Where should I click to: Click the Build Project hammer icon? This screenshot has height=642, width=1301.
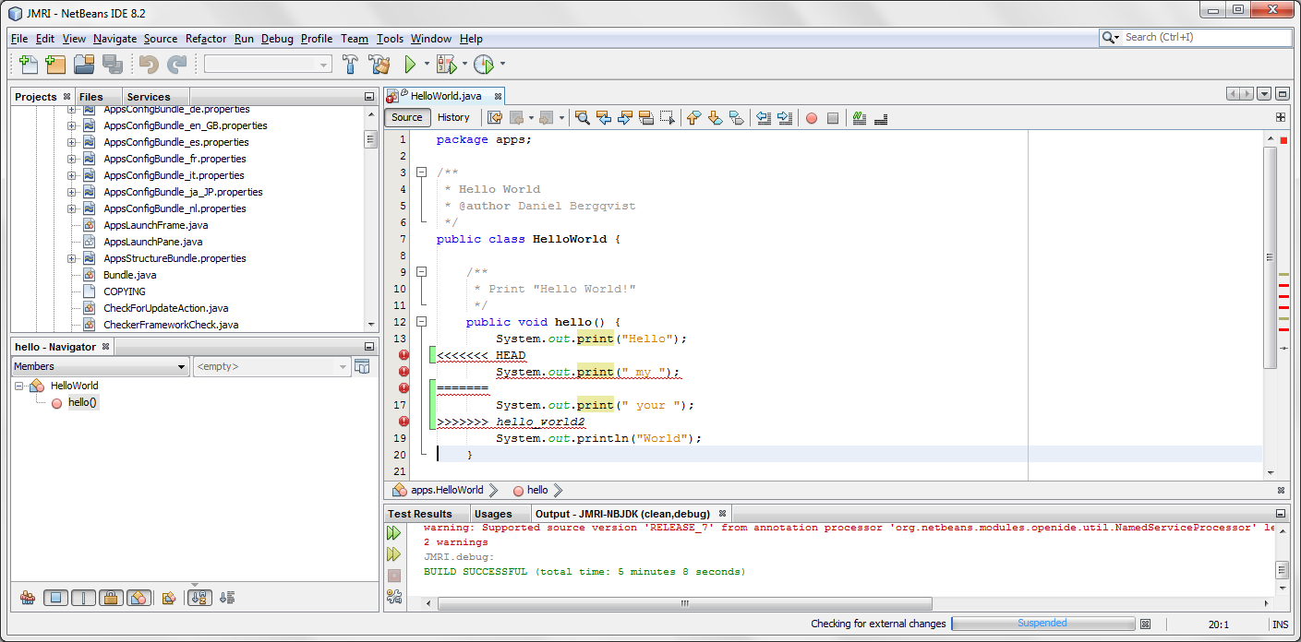click(351, 64)
